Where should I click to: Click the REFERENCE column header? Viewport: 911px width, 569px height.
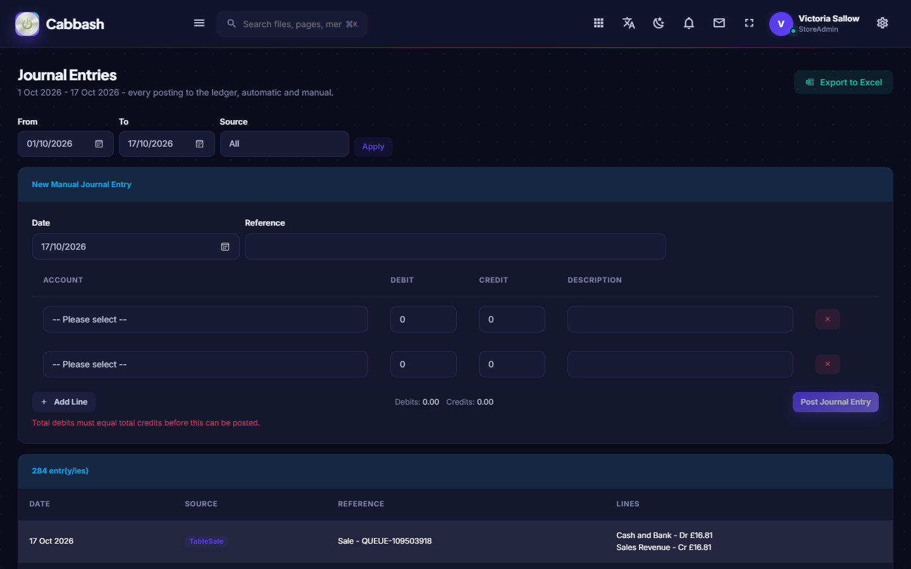click(x=361, y=504)
